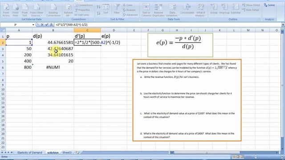Click the Advanced filter button

coord(130,15)
